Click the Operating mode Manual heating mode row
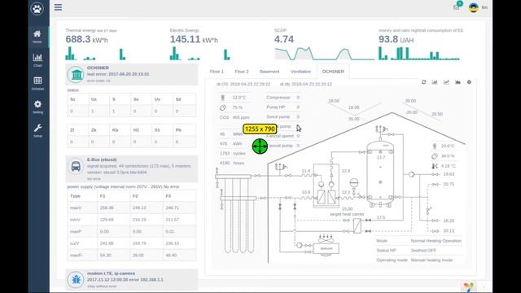This screenshot has height=293, width=521. [x=418, y=260]
